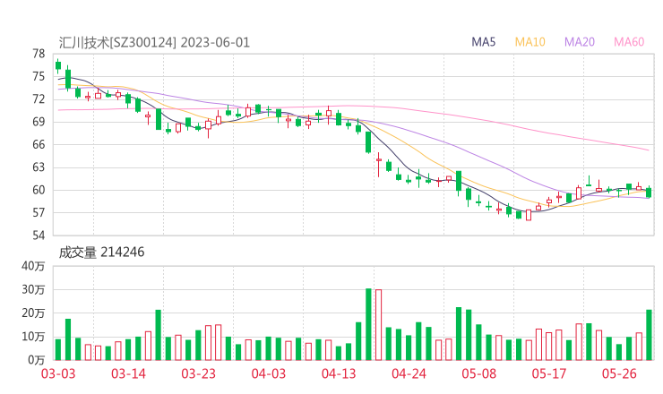Click the 05-26 date axis label
The image size is (663, 394).
[x=619, y=373]
